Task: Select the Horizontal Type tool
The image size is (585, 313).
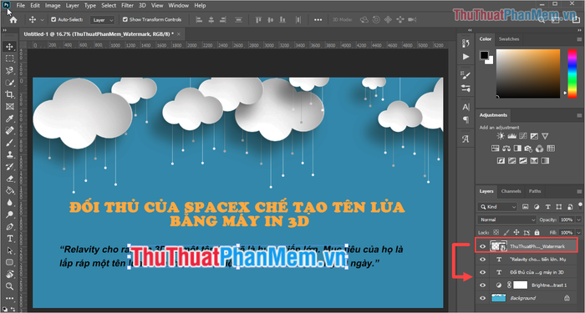Action: click(x=9, y=239)
